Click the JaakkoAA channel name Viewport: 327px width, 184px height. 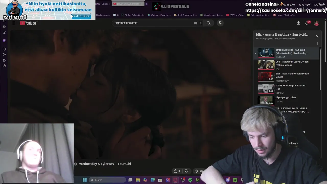(281, 57)
